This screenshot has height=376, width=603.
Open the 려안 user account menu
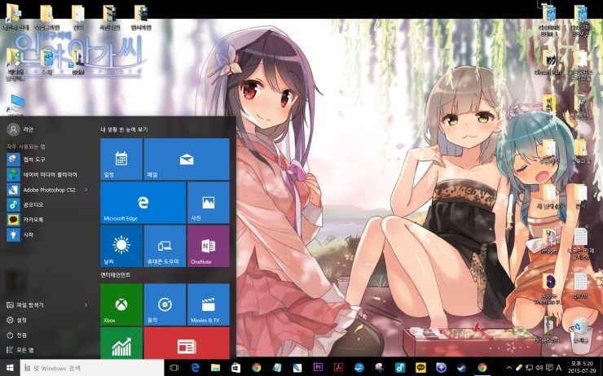point(21,129)
